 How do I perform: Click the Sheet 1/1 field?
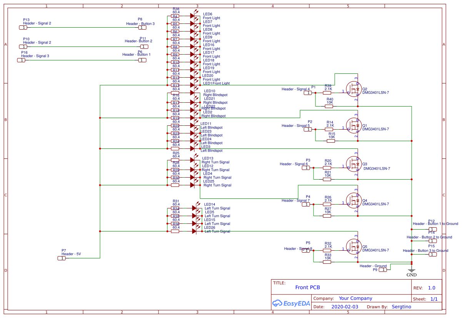tap(434, 299)
